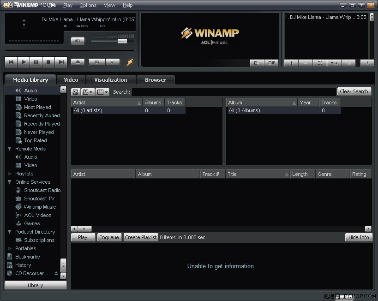Open Games in Online Services
378x301 pixels.
pos(32,223)
